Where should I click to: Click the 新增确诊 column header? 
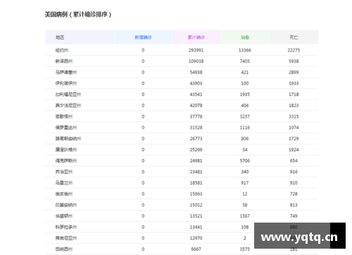tap(143, 37)
